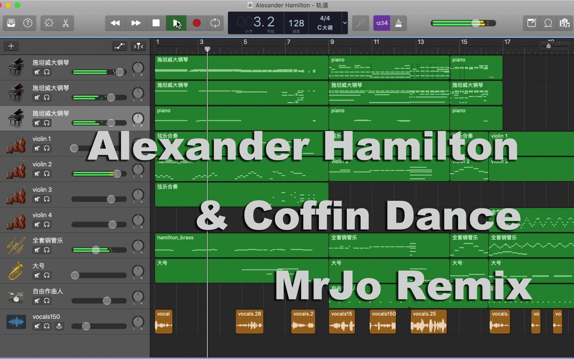Solo the violin 1 track
Image resolution: width=574 pixels, height=359 pixels.
pos(47,148)
